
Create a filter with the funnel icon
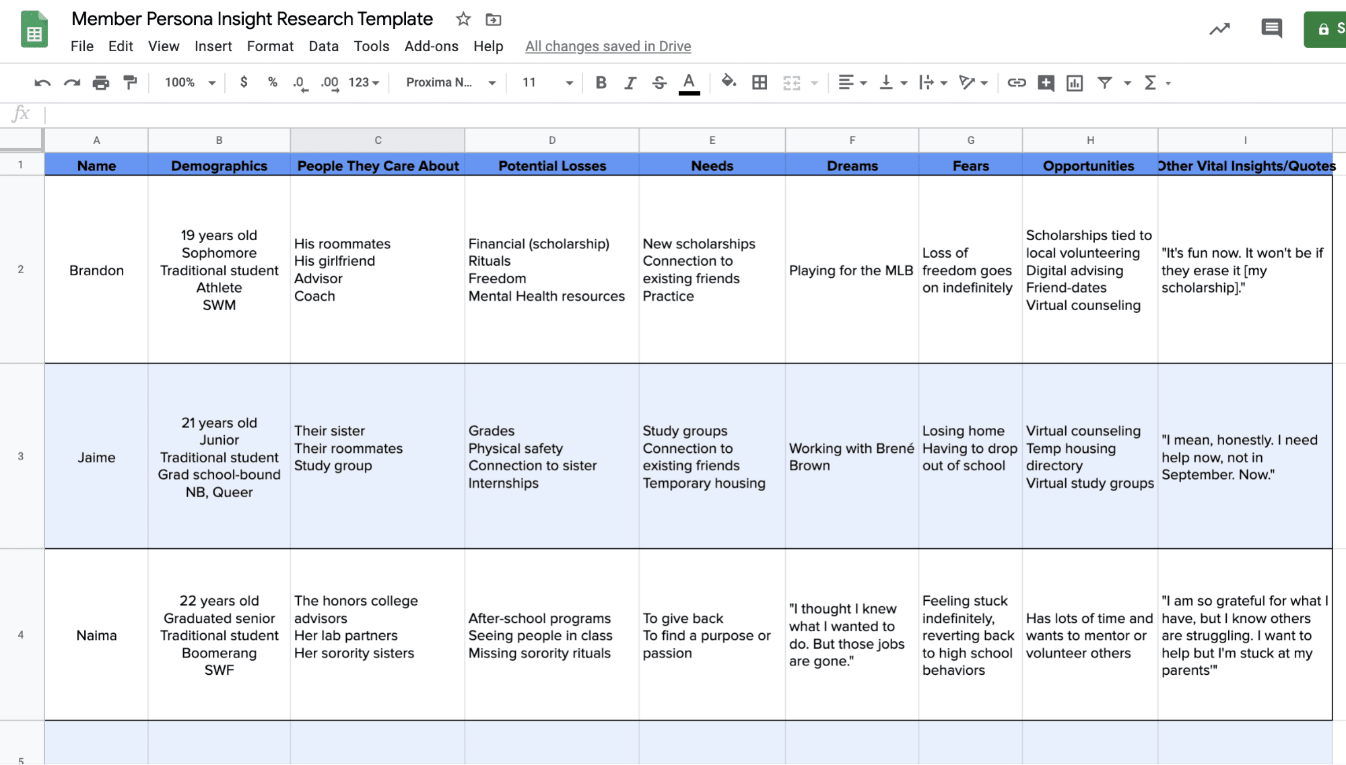(1105, 83)
